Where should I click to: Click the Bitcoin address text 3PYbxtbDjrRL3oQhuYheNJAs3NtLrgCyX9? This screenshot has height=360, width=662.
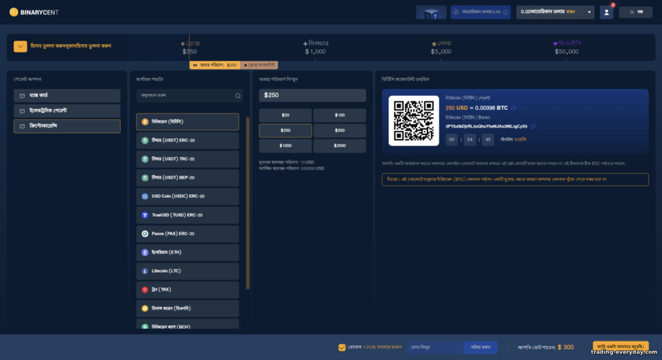coord(486,126)
